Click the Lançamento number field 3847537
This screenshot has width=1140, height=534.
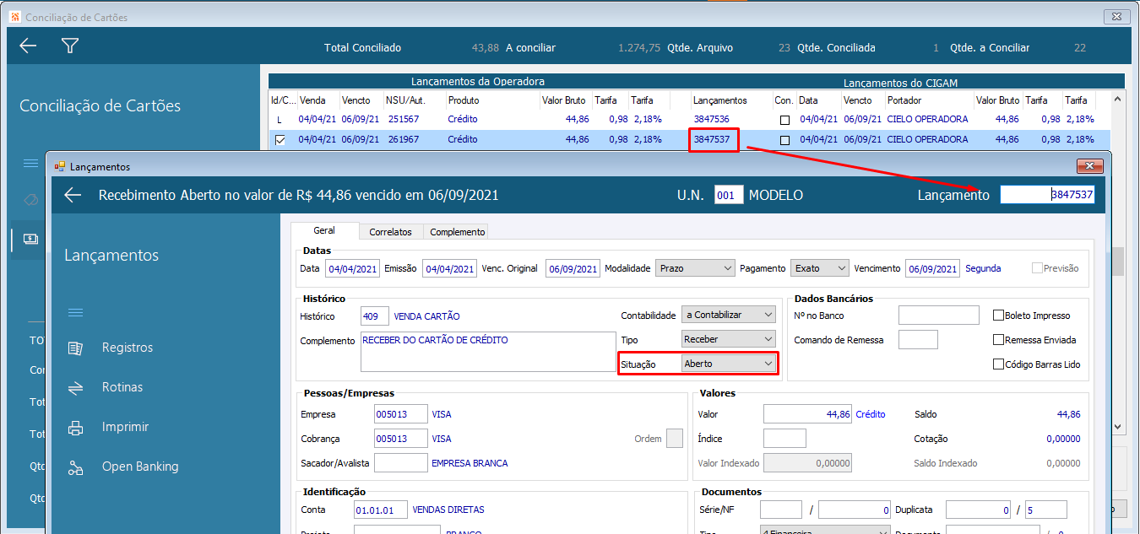[1048, 195]
